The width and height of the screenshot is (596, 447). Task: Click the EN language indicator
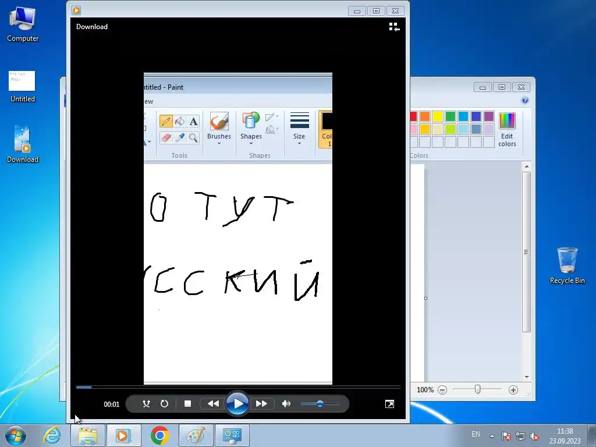pyautogui.click(x=476, y=434)
